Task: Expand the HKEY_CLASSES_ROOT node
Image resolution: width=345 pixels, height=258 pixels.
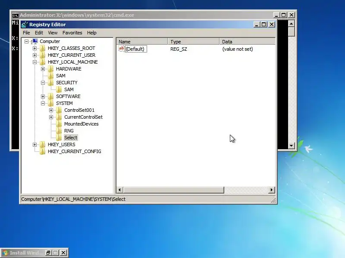Action: pyautogui.click(x=35, y=48)
